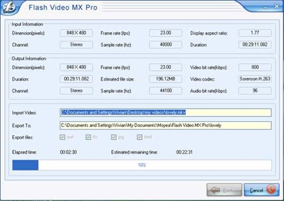Viewport: 284px width, 201px height.
Task: Click the input Channel value Stereo
Action: [x=76, y=44]
